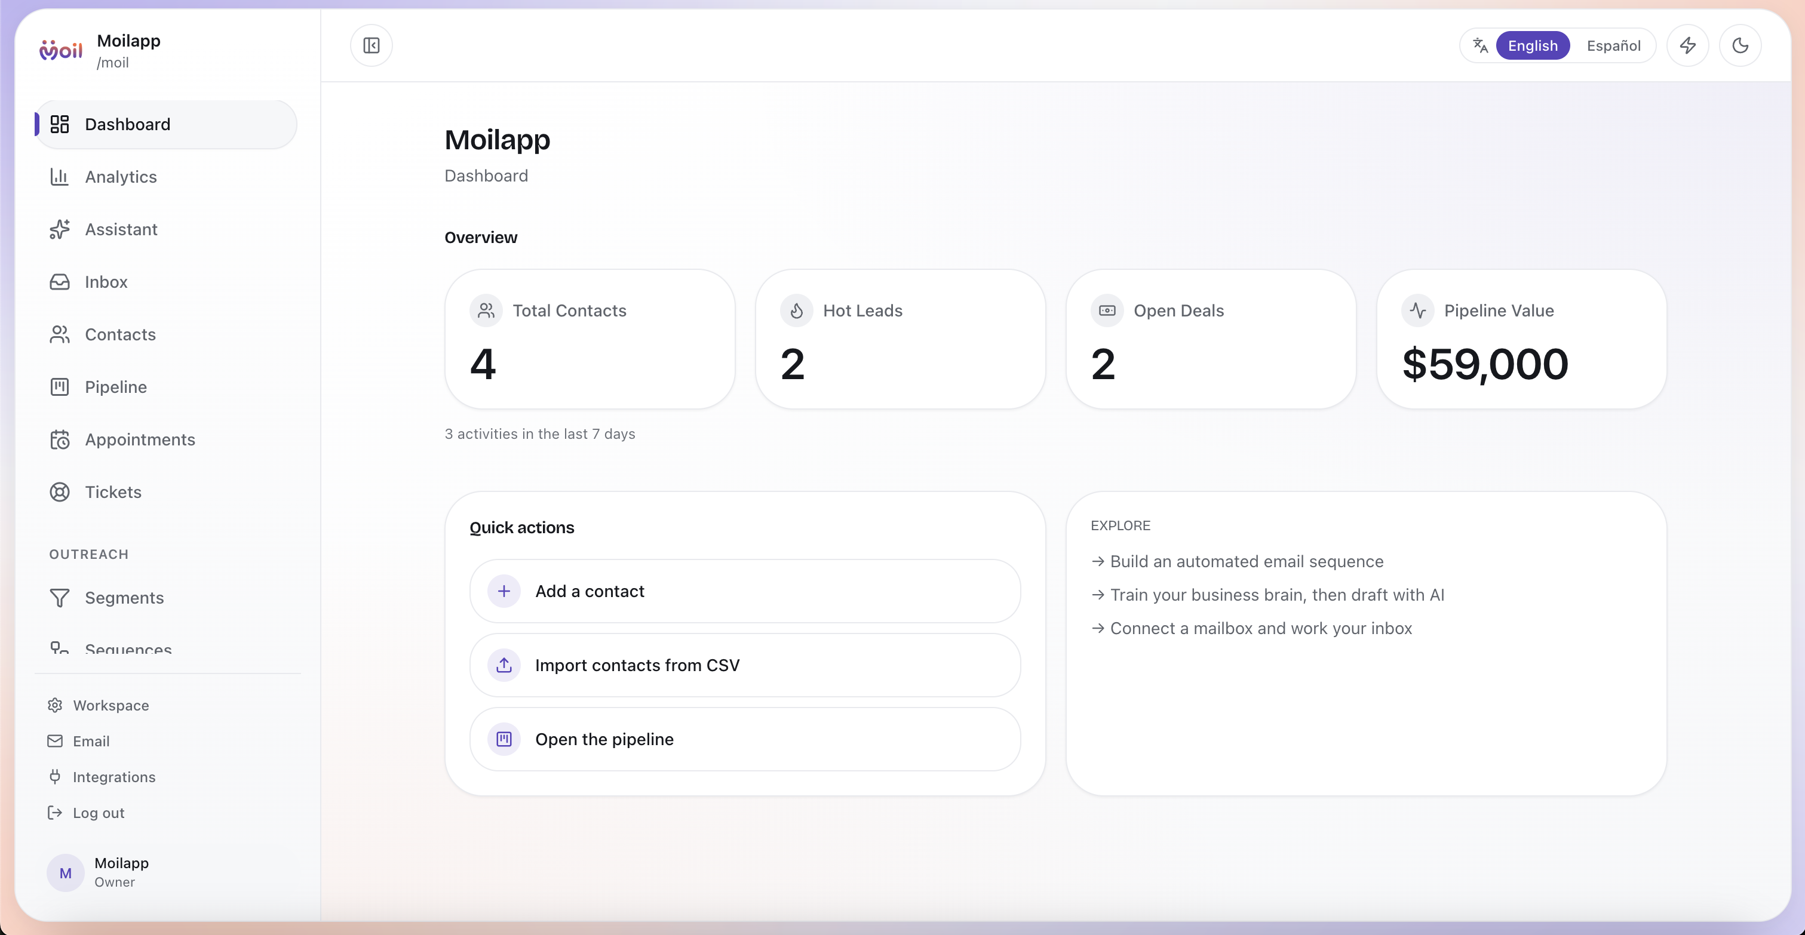Click the Pipeline Value card
The width and height of the screenshot is (1805, 935).
point(1521,339)
